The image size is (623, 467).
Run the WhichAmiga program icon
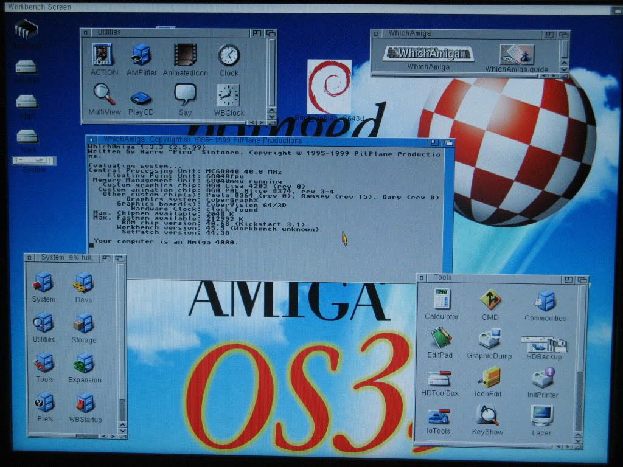tap(428, 54)
